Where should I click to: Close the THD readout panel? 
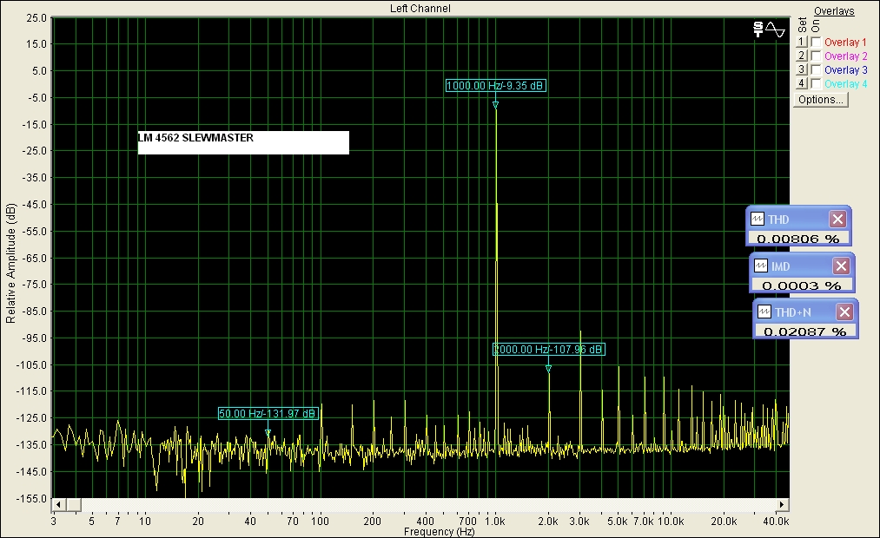(x=837, y=220)
